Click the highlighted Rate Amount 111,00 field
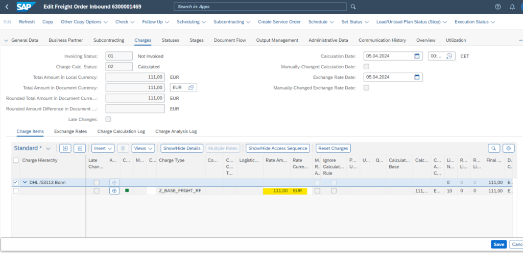Screen dimensions: 523x253 click(276, 190)
